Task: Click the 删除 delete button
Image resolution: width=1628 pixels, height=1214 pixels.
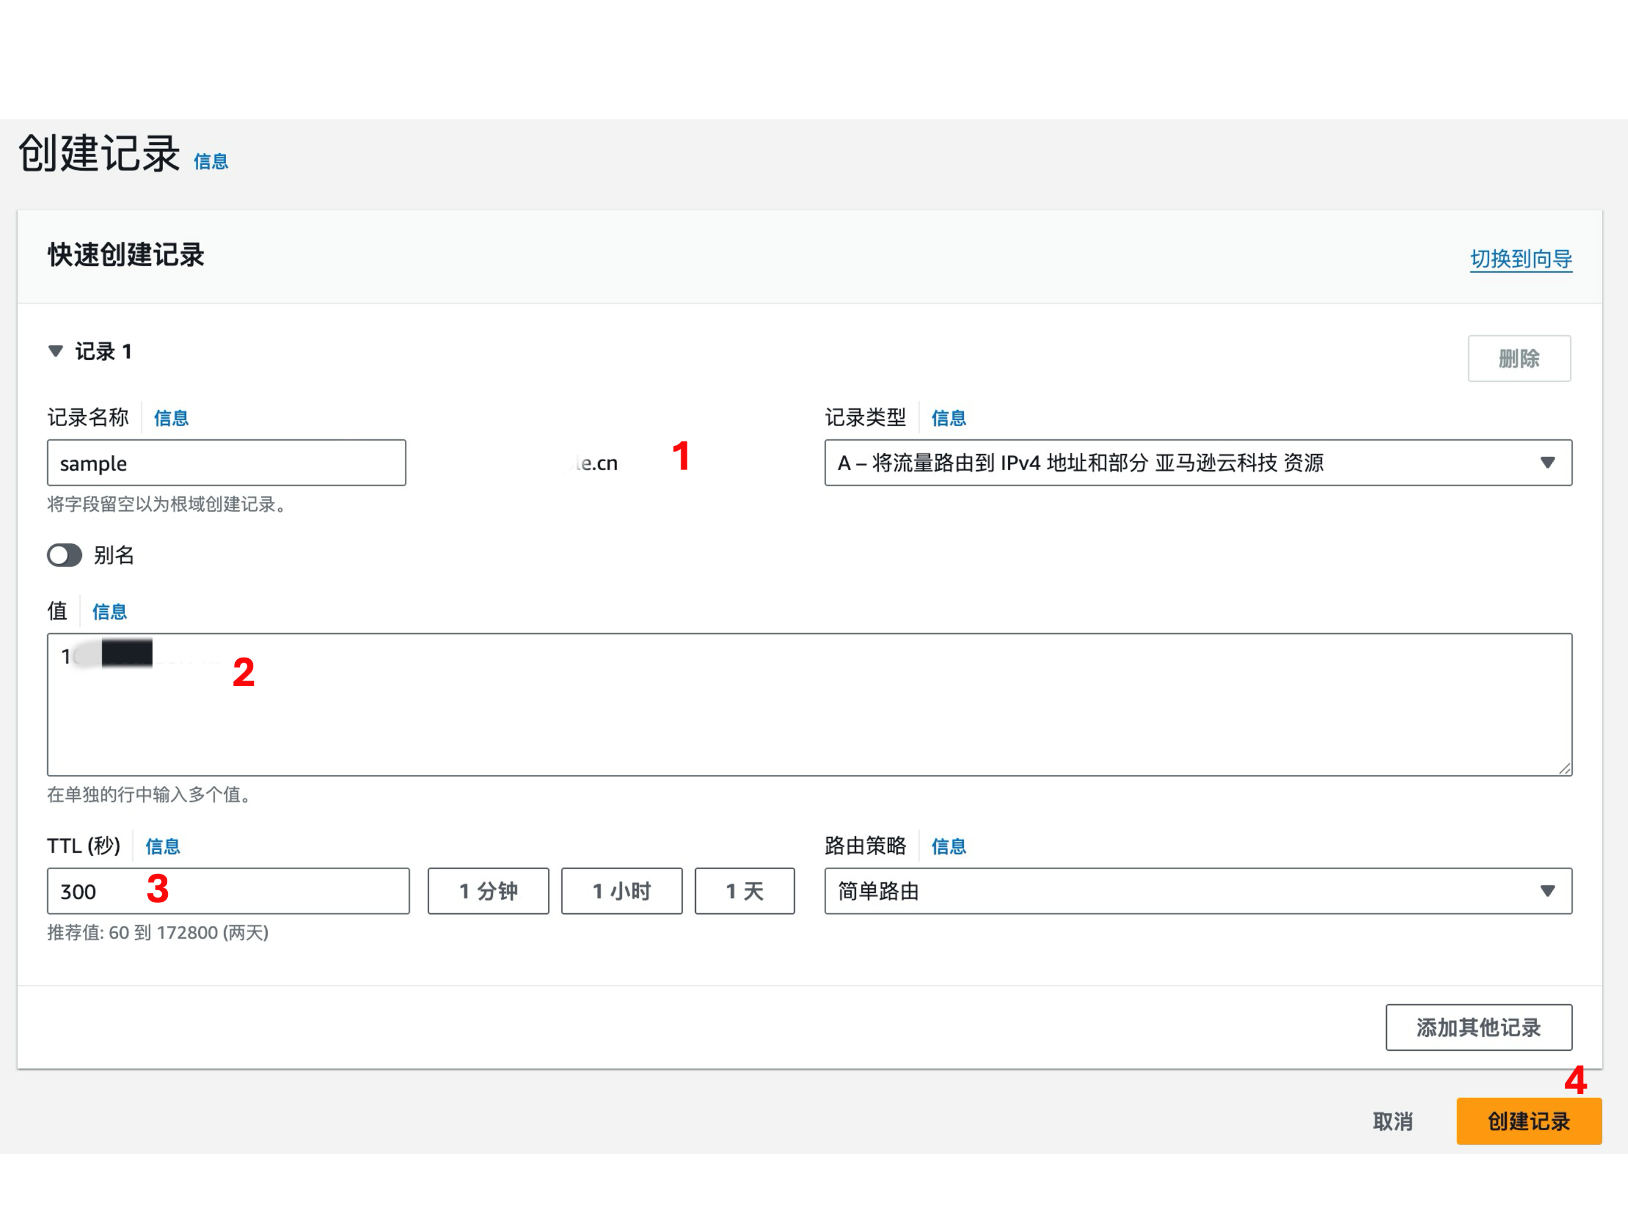Action: click(x=1519, y=359)
